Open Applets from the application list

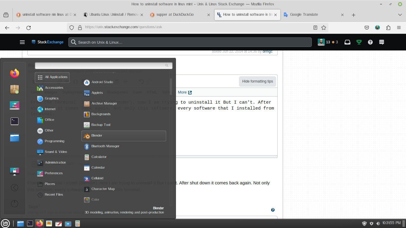(124, 93)
